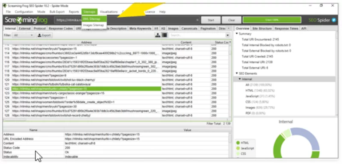Open the Filter All dropdown
The image size is (342, 164).
click(23, 35)
